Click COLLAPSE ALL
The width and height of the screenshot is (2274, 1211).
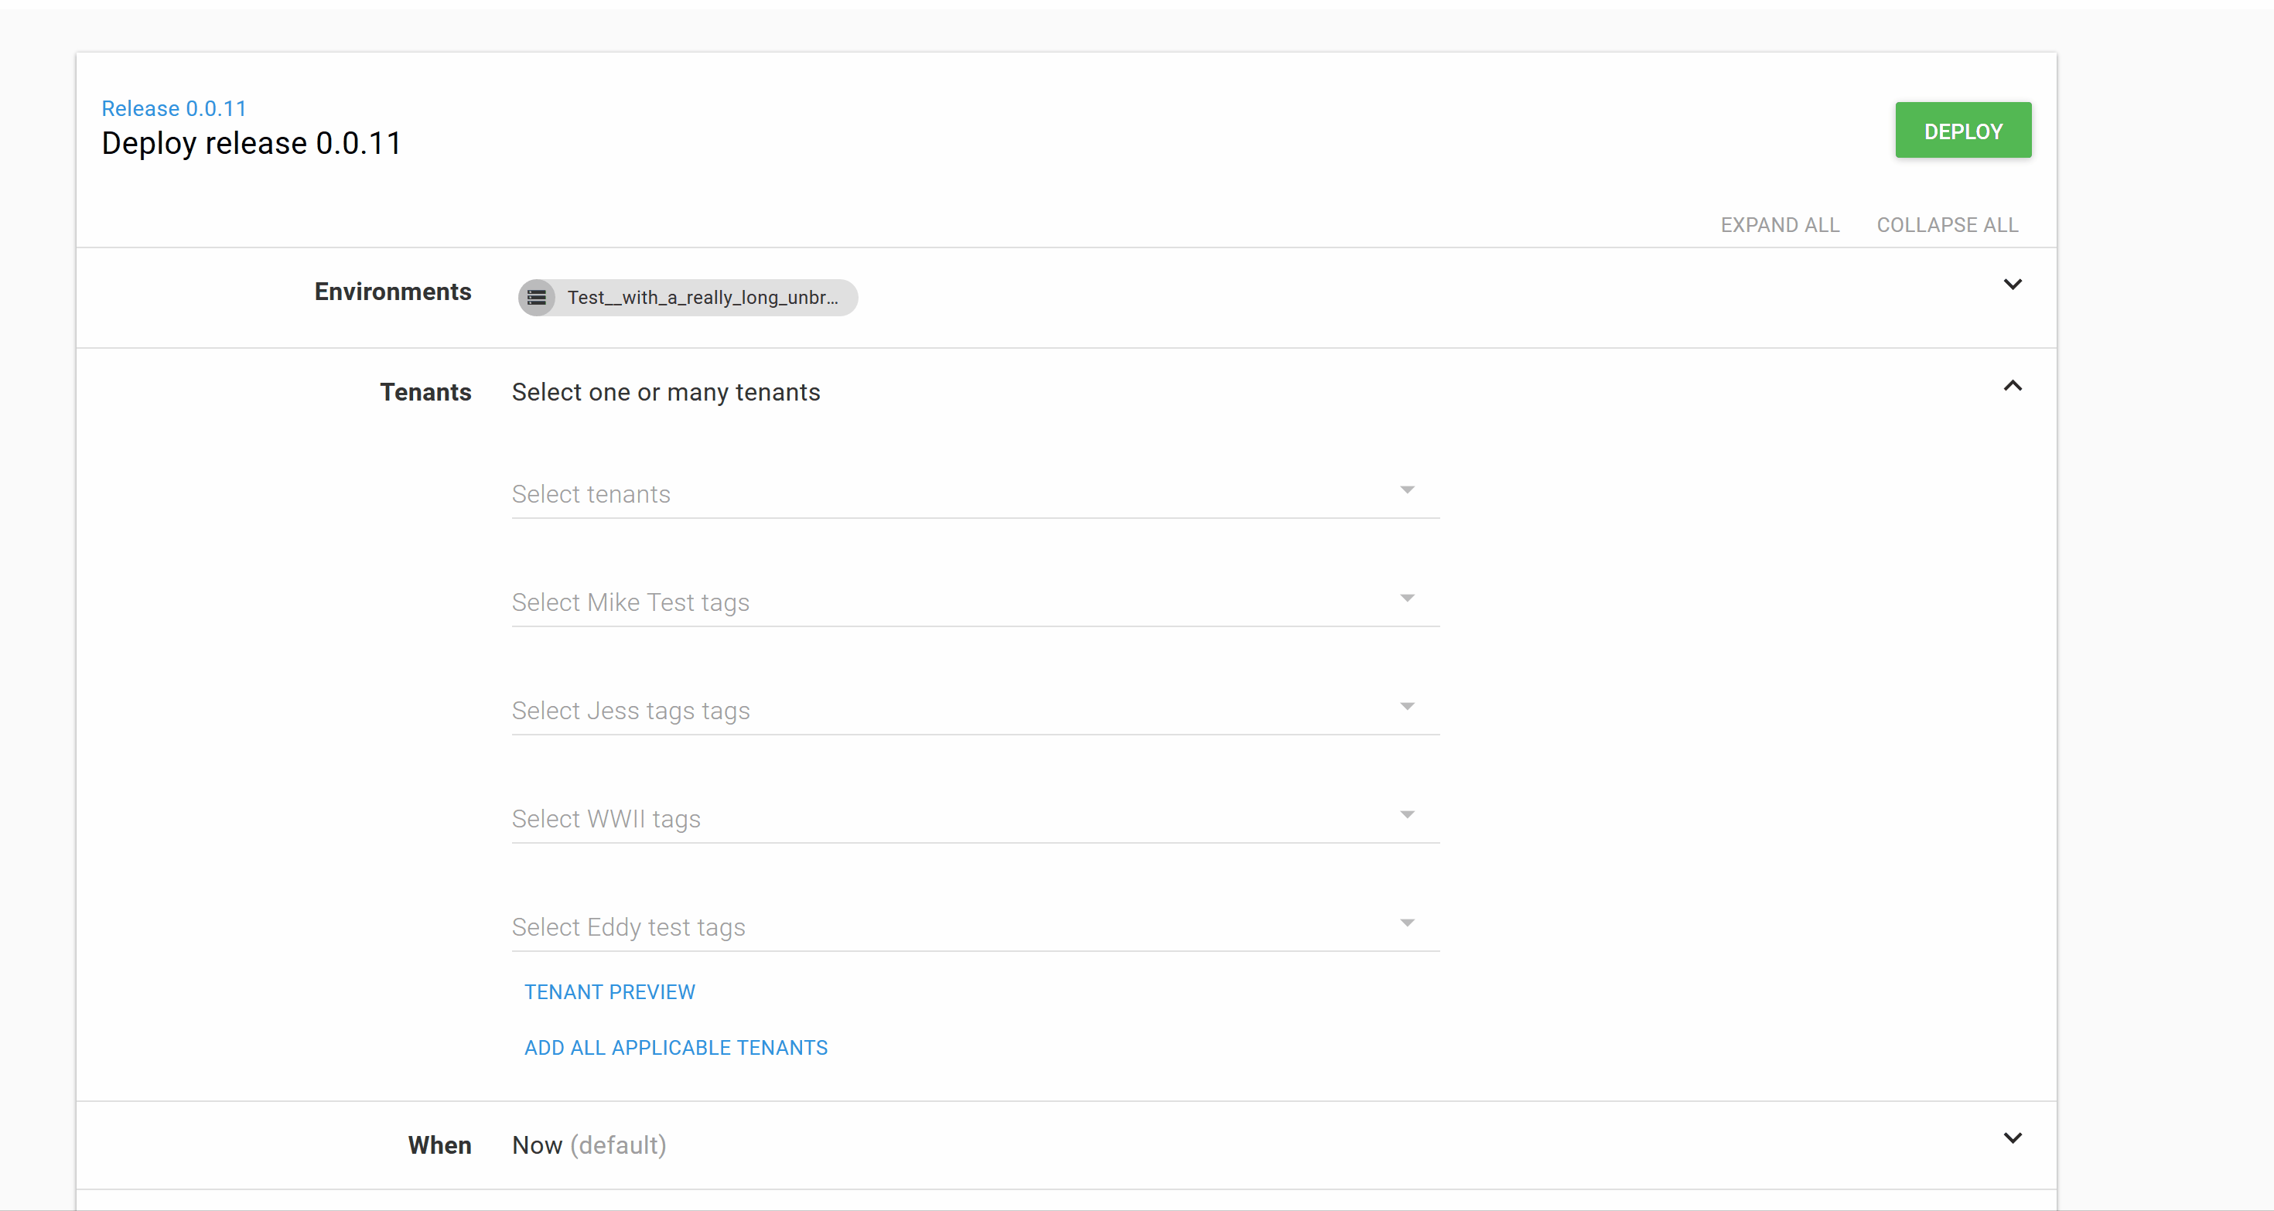1948,225
